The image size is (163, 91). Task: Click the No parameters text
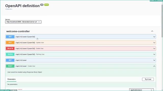12,84
